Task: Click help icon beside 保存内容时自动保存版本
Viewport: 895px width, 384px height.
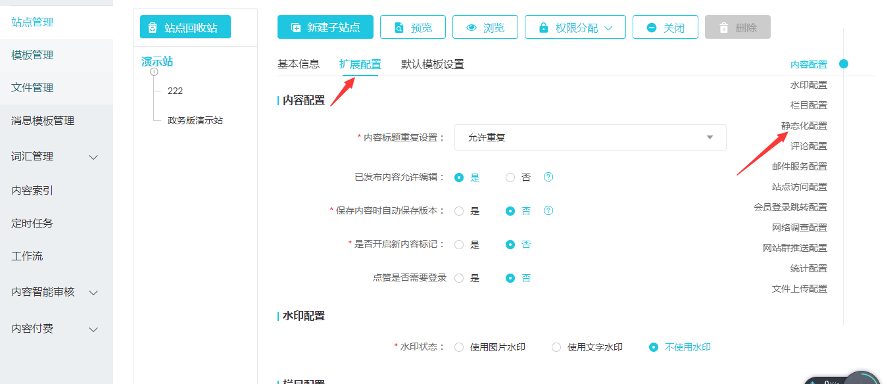Action: [x=548, y=210]
